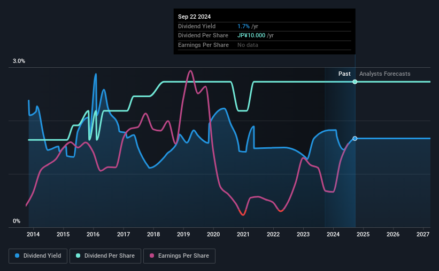Toggle the Earnings Per Share legend series
The width and height of the screenshot is (439, 271).
coord(179,256)
